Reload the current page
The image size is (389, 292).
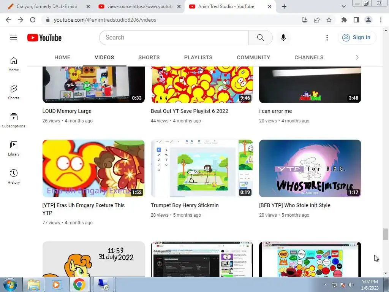coord(33,20)
